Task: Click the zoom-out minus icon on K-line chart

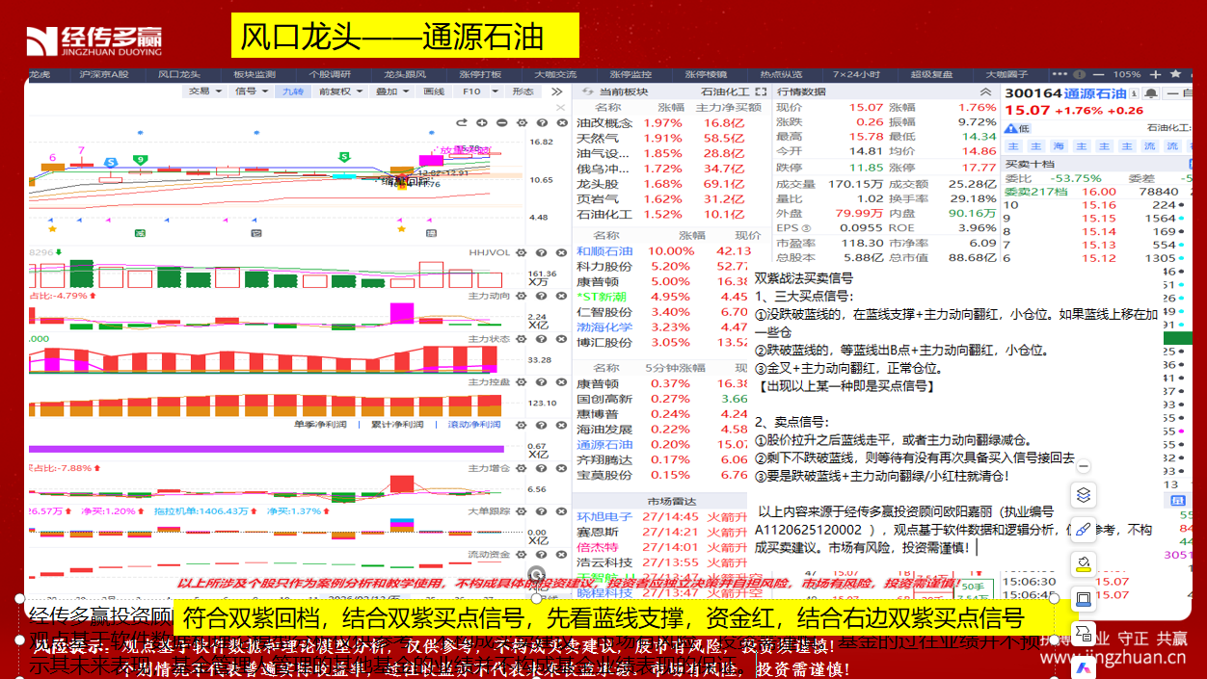Action: 502,122
